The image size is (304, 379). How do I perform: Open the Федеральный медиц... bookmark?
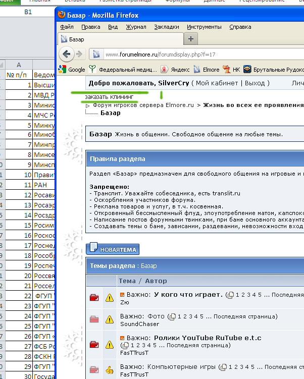[x=123, y=70]
